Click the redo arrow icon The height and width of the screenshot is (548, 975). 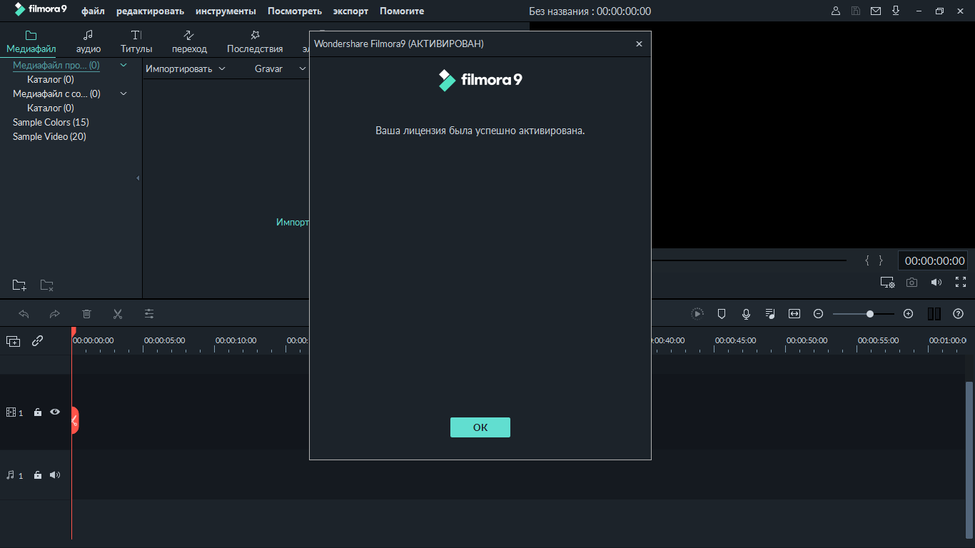(55, 313)
